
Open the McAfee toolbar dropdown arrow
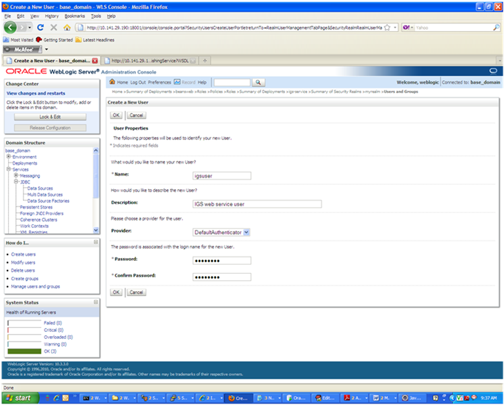click(46, 50)
